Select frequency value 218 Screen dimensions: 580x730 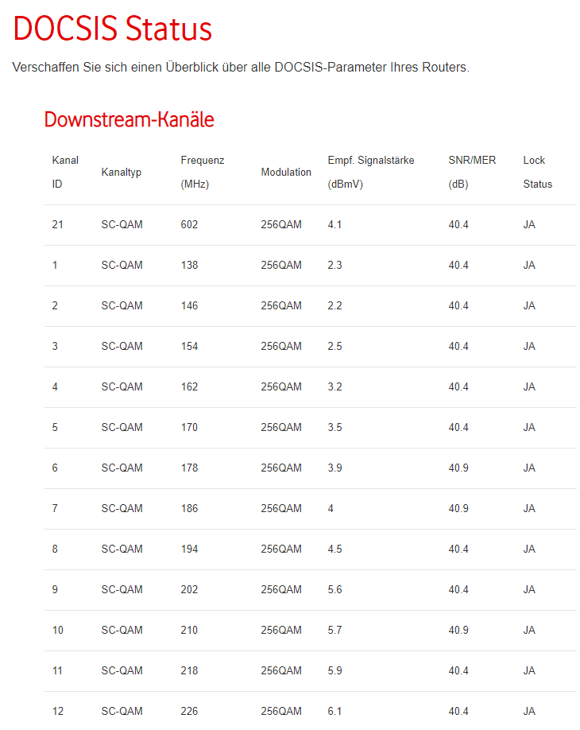[x=189, y=670]
